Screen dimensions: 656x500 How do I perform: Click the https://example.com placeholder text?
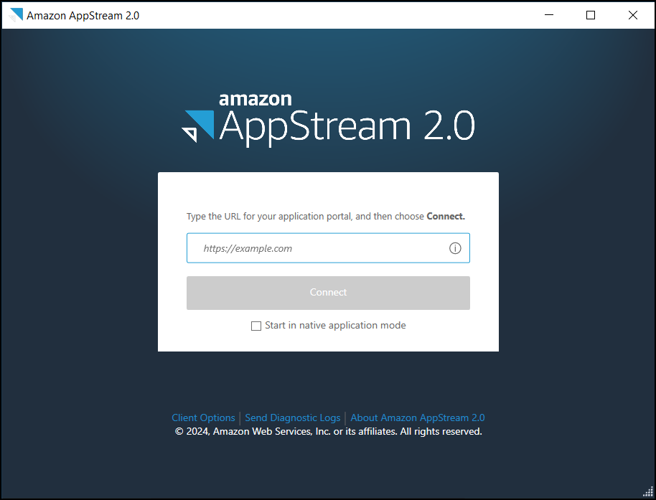click(x=247, y=247)
